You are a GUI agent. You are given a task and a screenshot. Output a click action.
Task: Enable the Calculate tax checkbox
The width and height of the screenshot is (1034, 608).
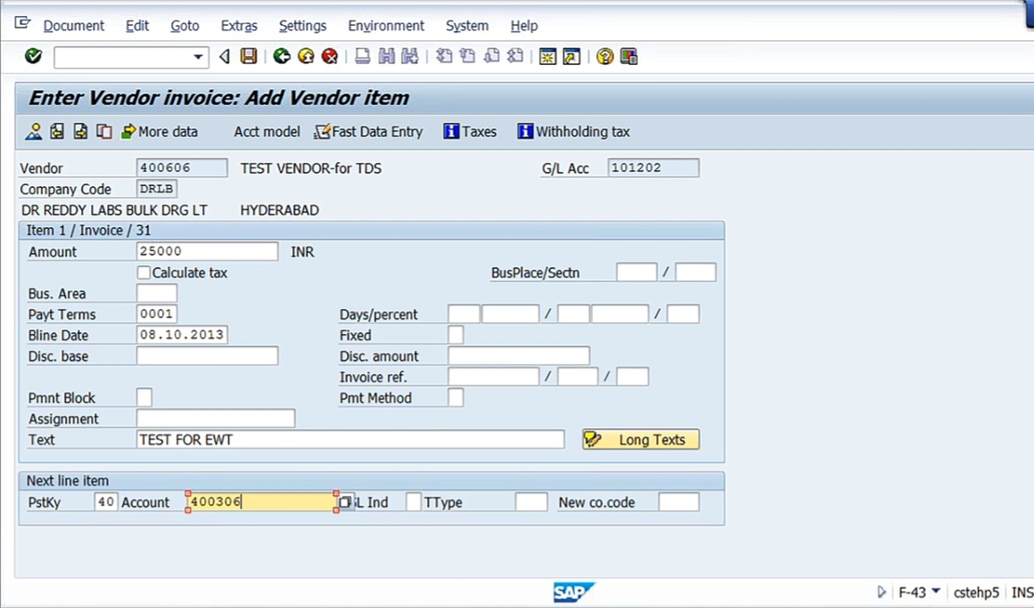tap(144, 272)
